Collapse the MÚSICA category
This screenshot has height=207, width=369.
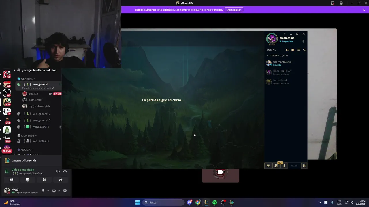pos(25,150)
